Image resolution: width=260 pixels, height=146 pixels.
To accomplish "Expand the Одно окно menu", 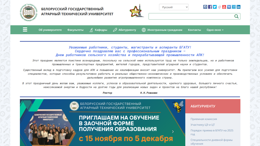I will tap(215, 30).
